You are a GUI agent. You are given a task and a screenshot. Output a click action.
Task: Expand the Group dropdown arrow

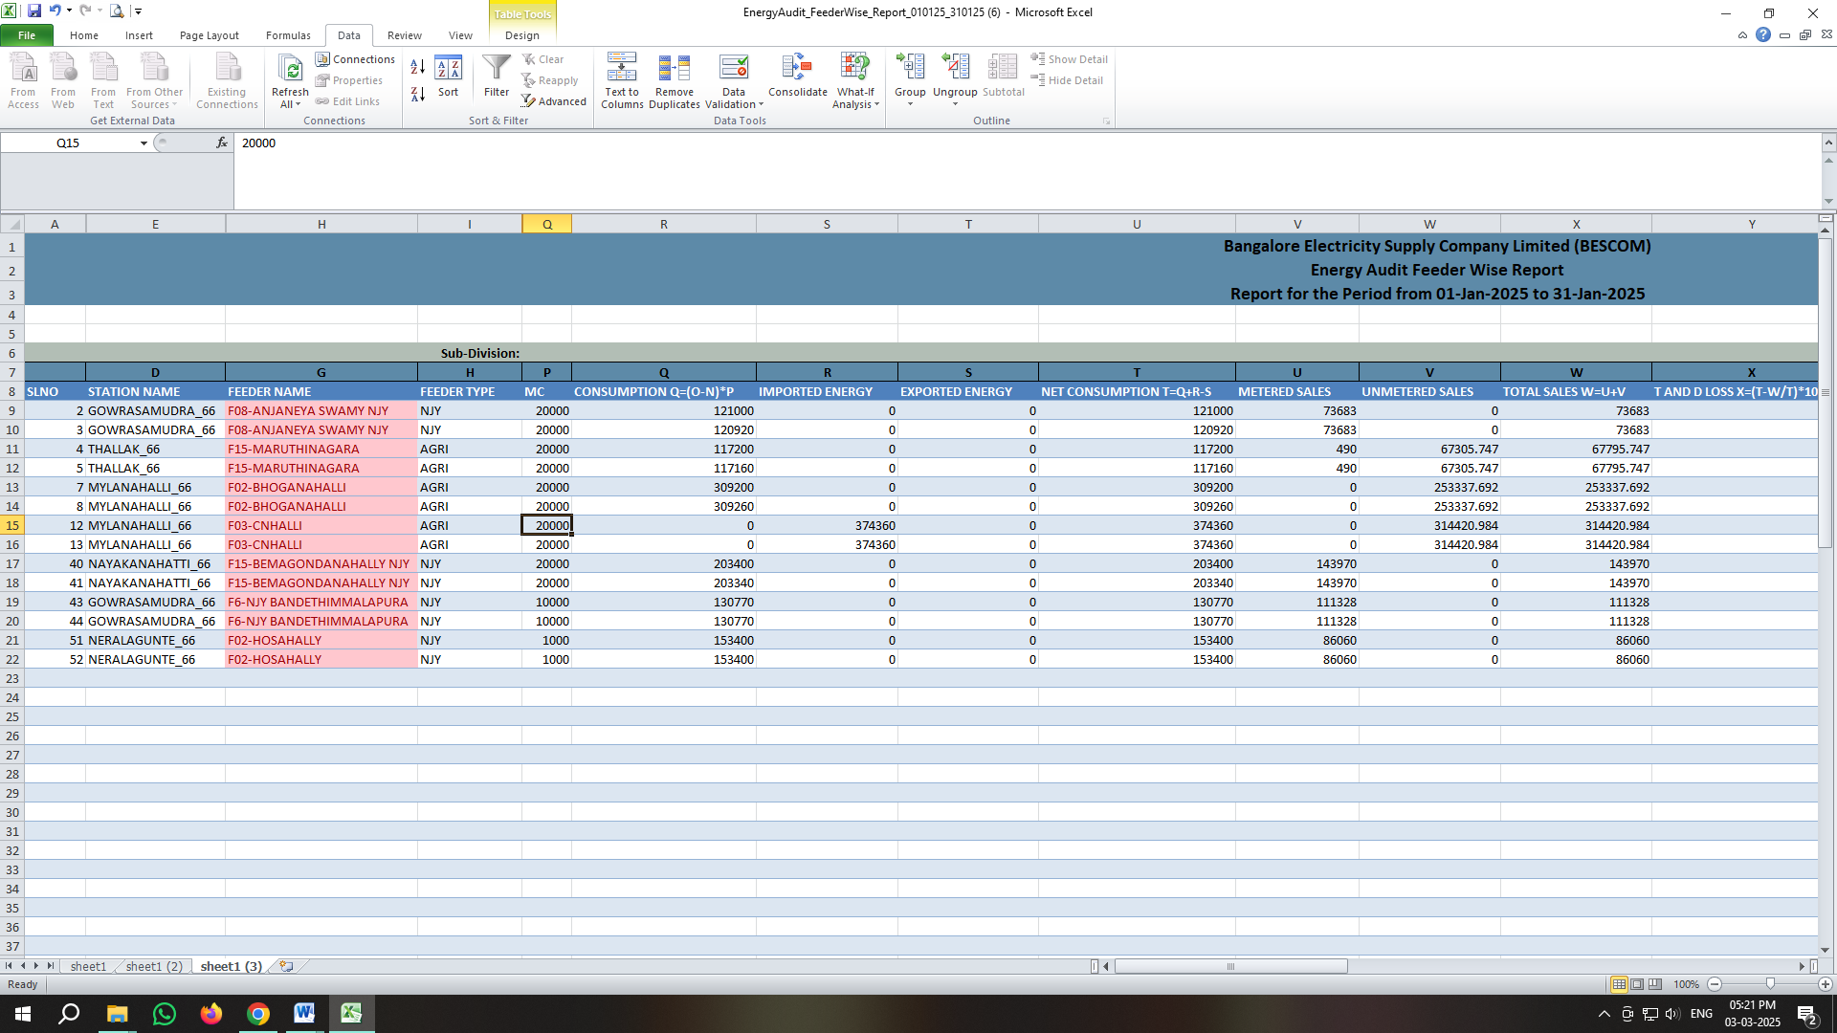click(910, 104)
